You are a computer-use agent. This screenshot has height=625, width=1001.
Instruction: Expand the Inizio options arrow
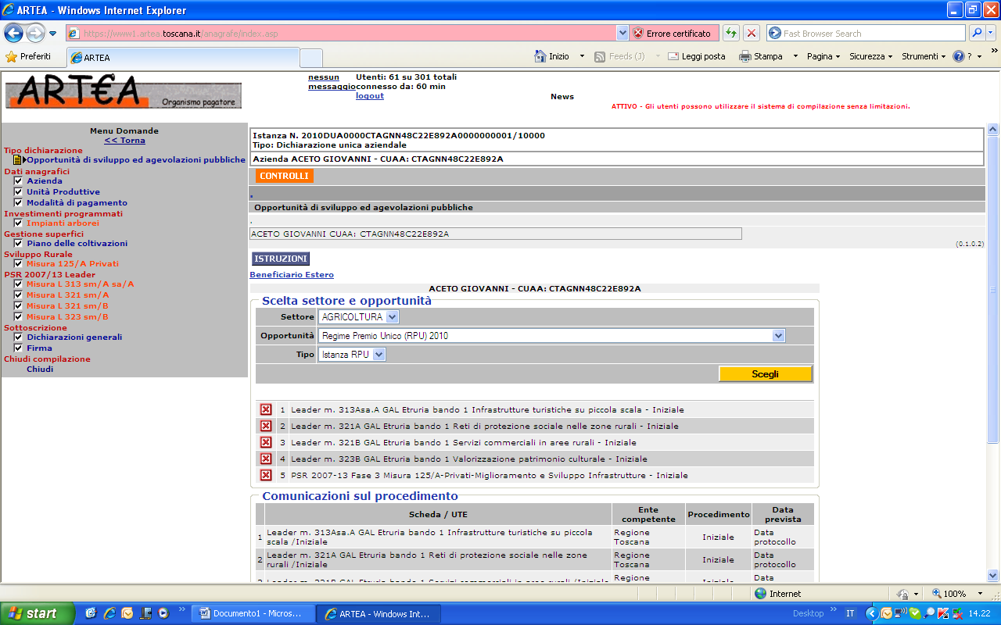582,56
